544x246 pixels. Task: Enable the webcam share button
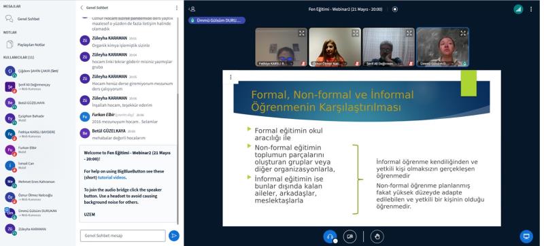pos(350,236)
